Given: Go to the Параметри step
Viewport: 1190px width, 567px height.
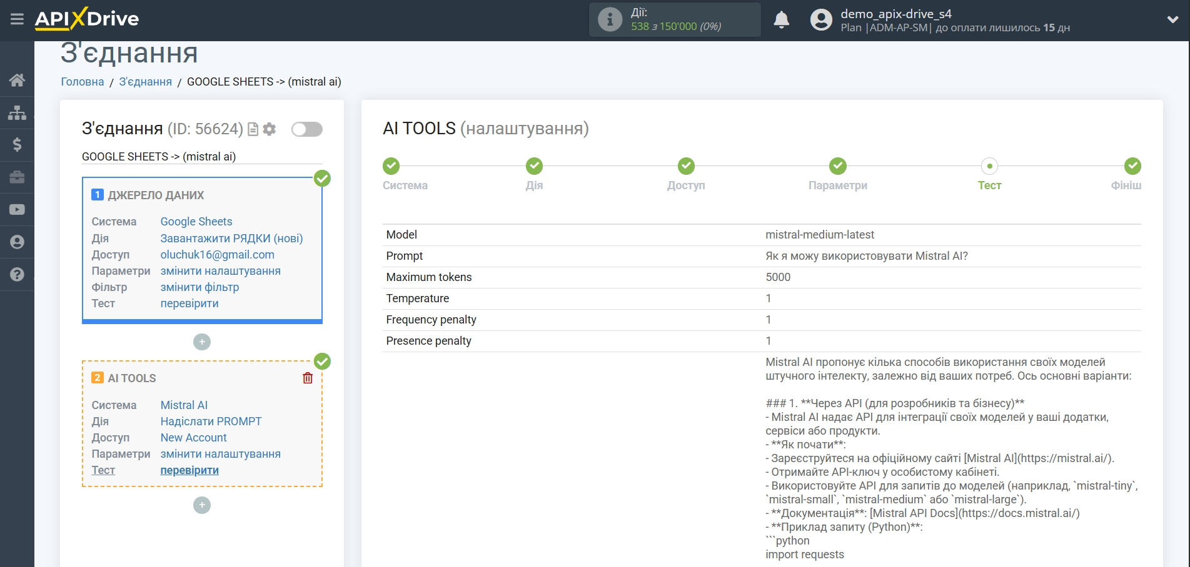Looking at the screenshot, I should pyautogui.click(x=837, y=166).
